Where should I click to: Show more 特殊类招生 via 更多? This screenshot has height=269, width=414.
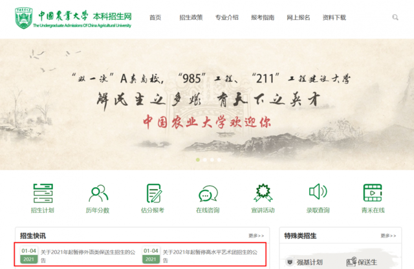point(388,235)
